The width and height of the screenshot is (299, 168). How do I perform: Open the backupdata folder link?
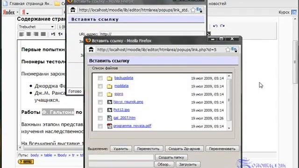click(124, 78)
